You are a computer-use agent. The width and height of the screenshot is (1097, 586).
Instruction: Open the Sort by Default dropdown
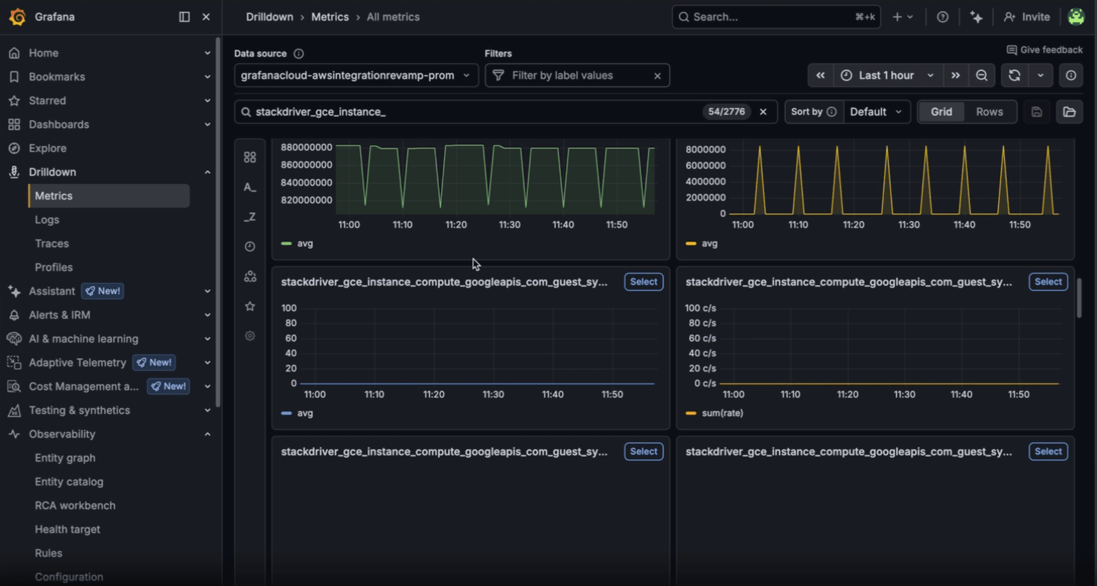click(x=876, y=112)
